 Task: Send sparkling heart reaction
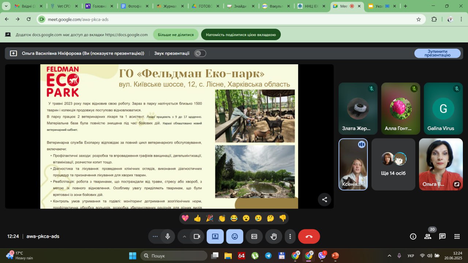[185, 218]
